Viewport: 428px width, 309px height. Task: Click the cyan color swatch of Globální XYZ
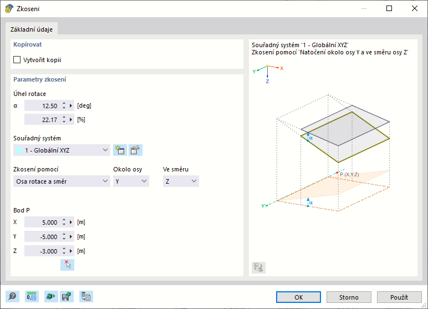[19, 150]
